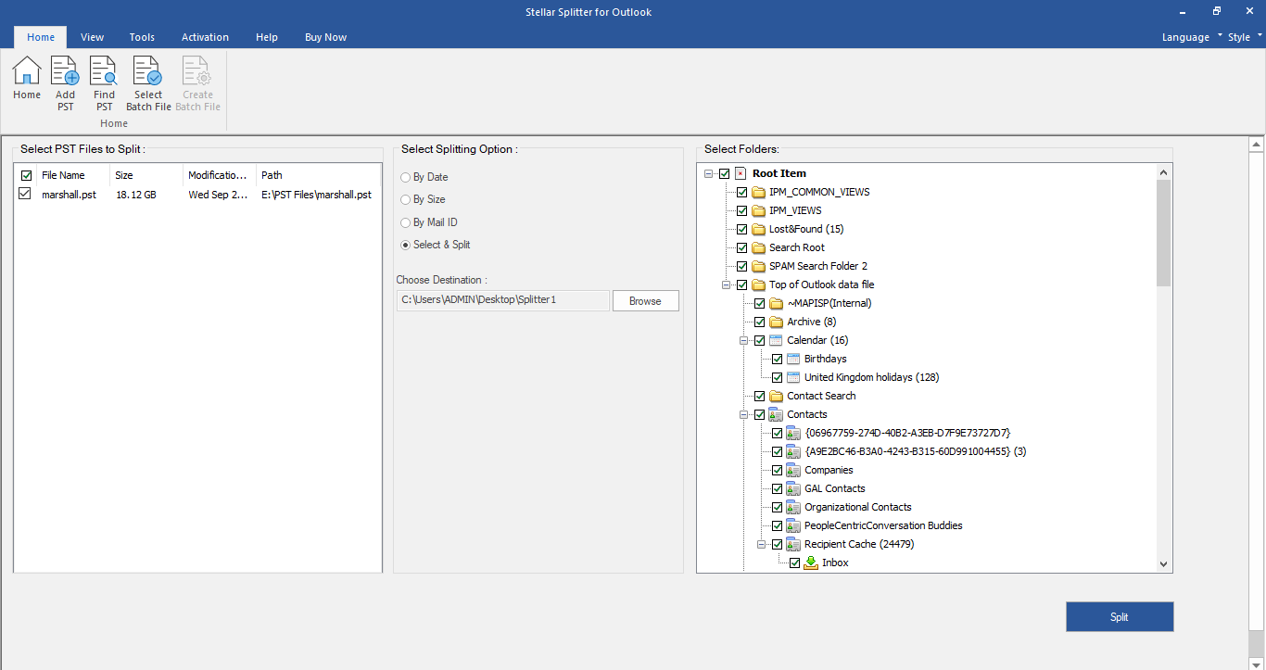Click the Inbox icon in folder tree
Viewport: 1266px width, 670px height.
click(812, 563)
